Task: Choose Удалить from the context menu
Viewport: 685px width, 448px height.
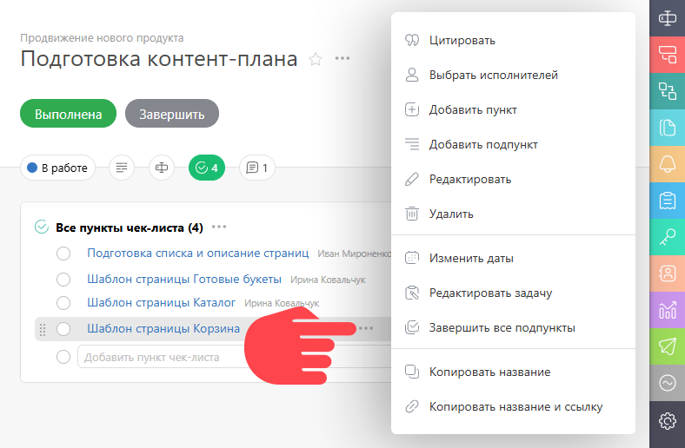Action: coord(513,214)
